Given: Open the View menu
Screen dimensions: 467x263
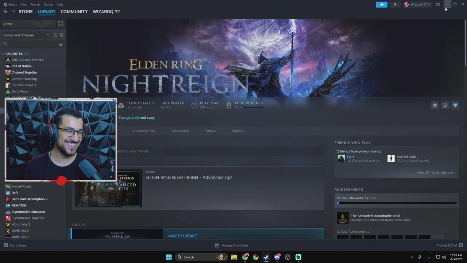Looking at the screenshot, I should pos(24,4).
